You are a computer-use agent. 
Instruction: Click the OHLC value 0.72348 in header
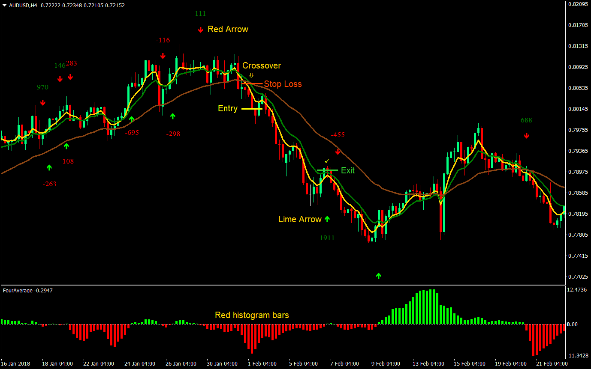click(x=72, y=6)
